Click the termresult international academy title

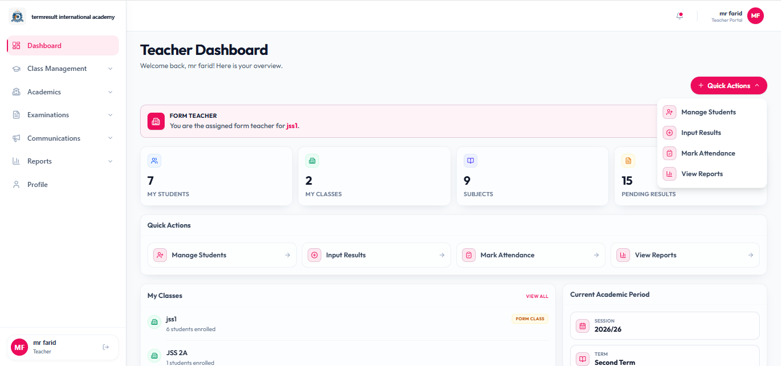point(73,17)
